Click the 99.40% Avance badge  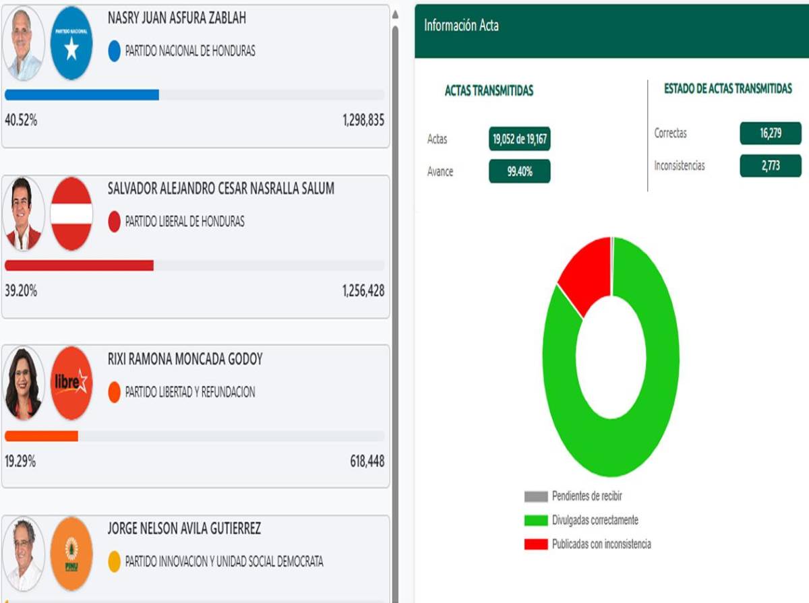(x=519, y=171)
